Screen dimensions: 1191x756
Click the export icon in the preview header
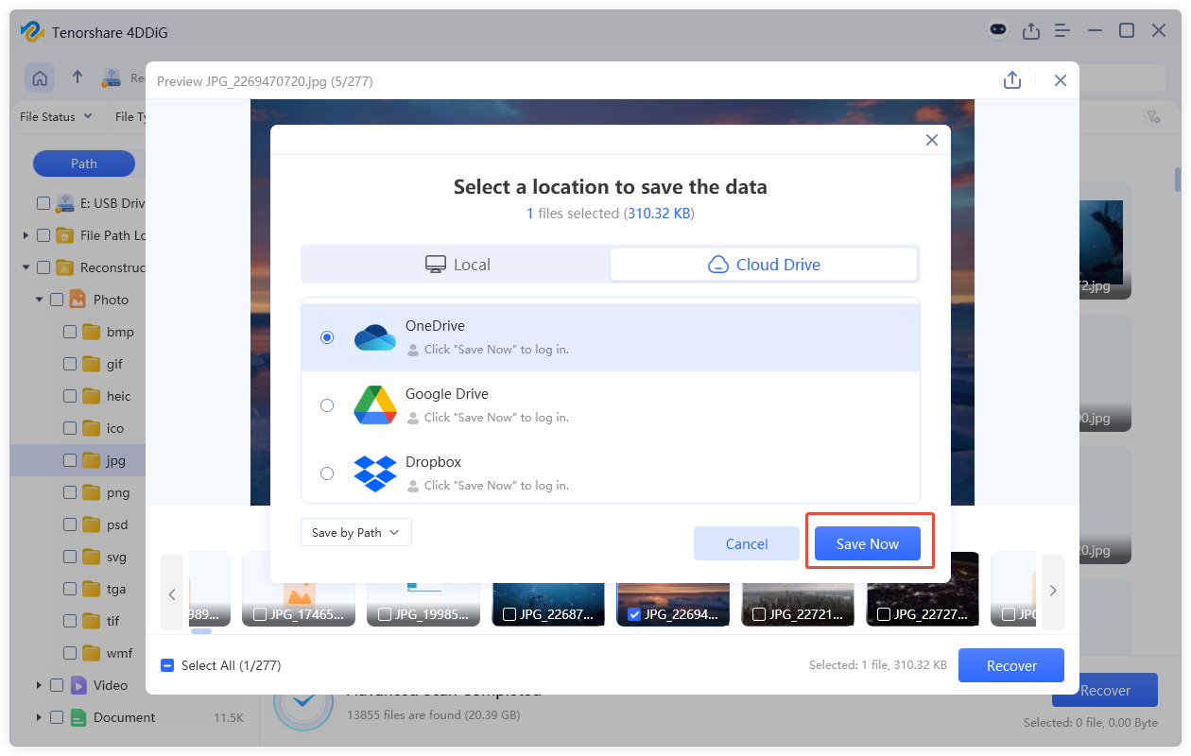pos(1012,80)
